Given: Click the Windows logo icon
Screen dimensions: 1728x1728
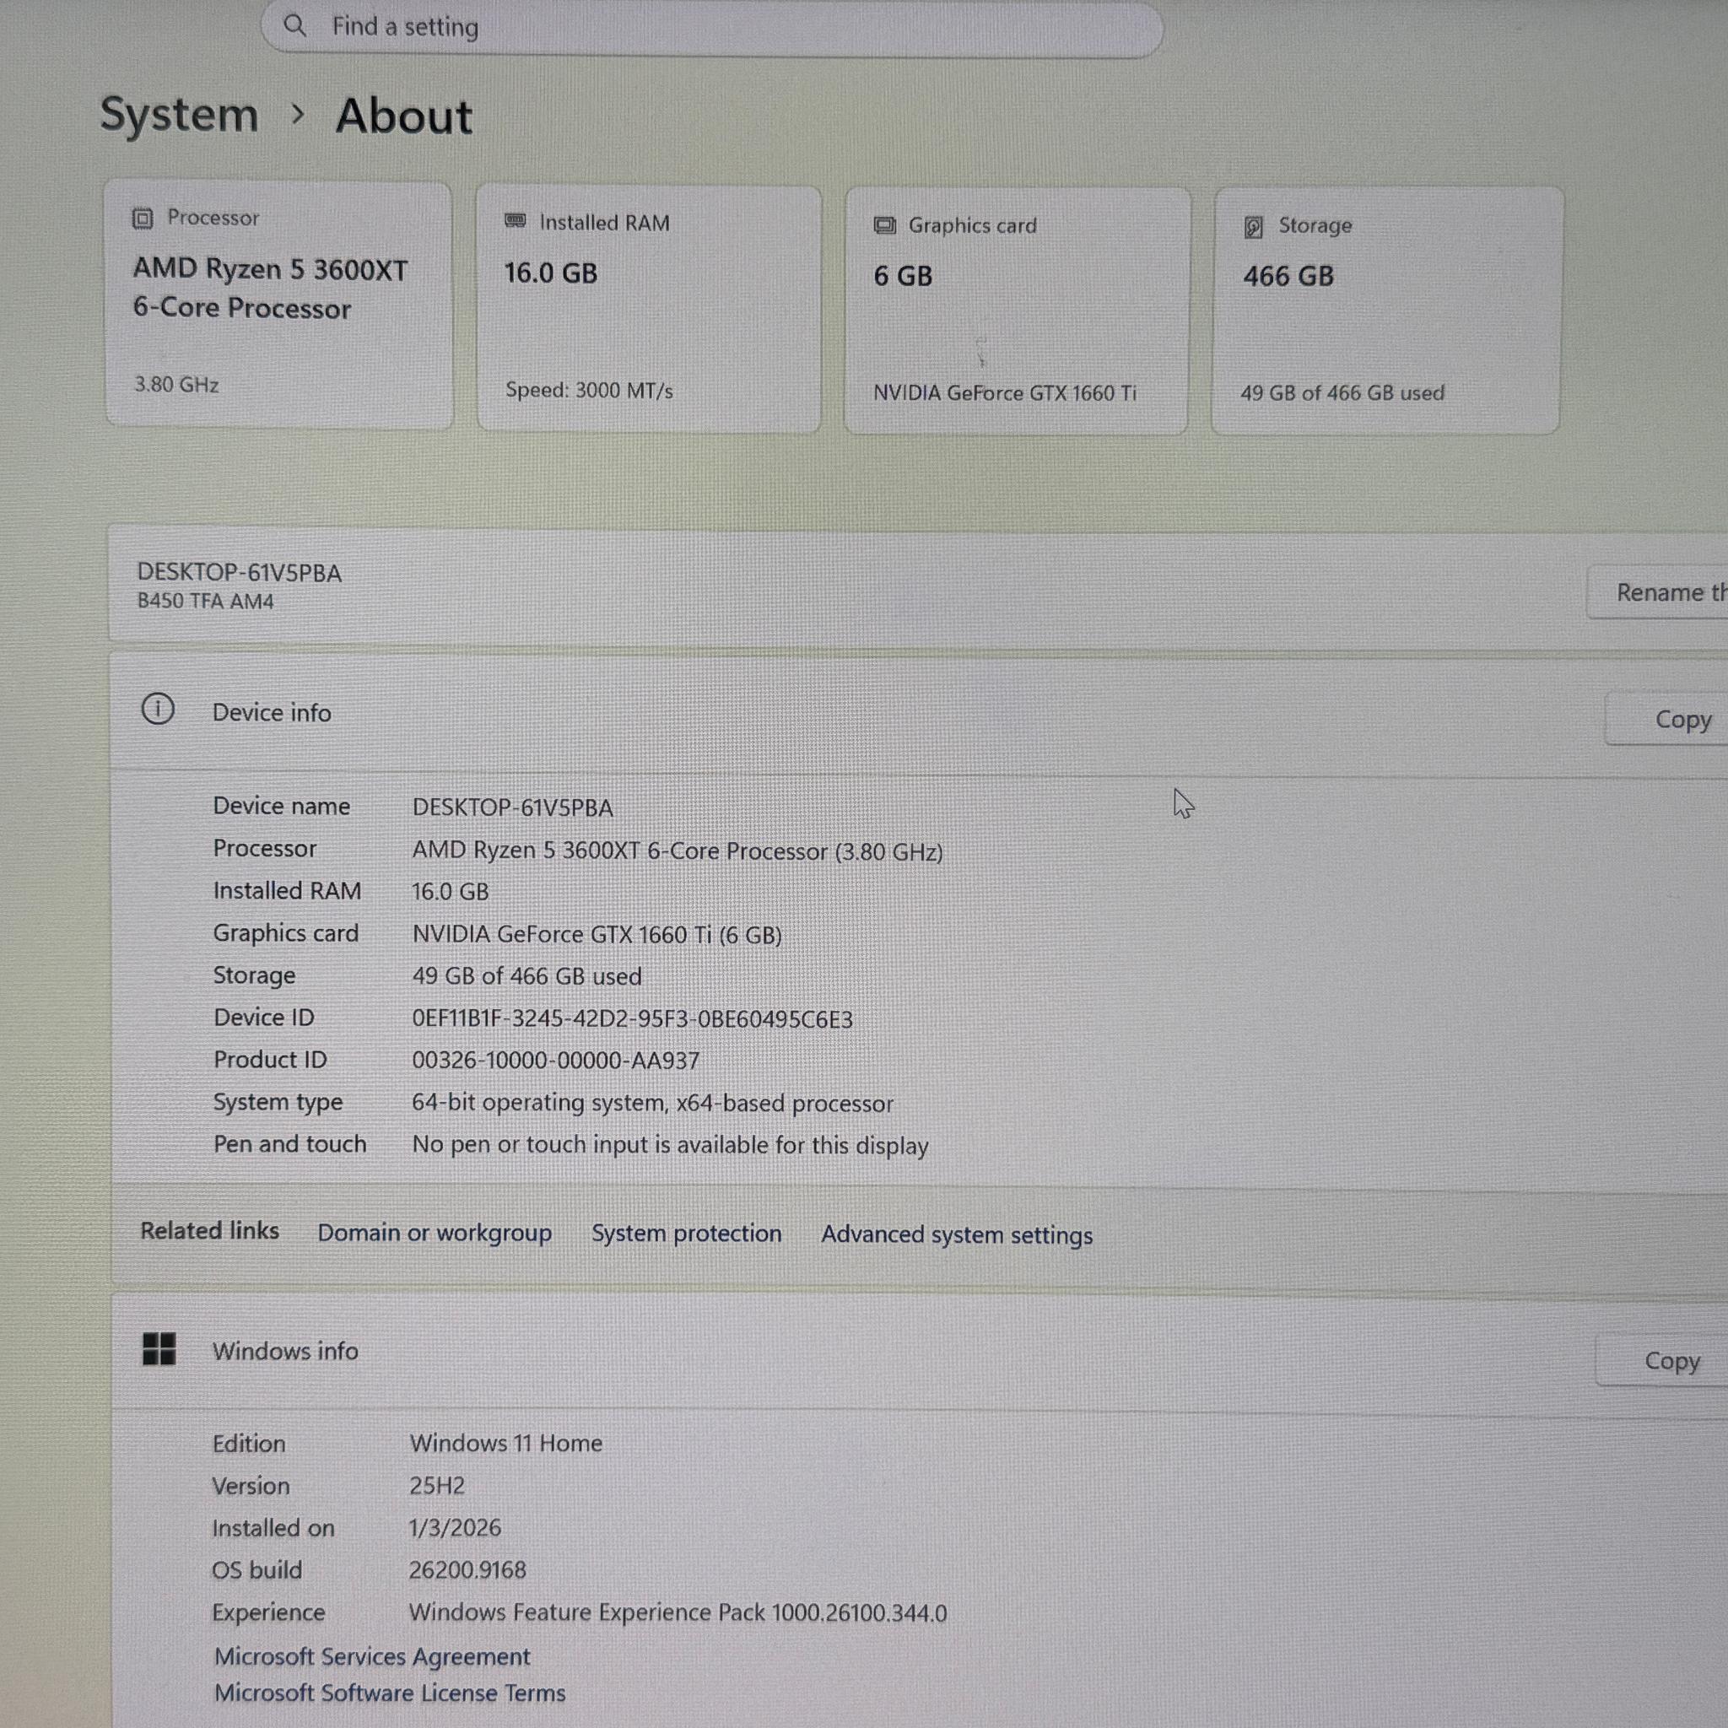Looking at the screenshot, I should [159, 1349].
